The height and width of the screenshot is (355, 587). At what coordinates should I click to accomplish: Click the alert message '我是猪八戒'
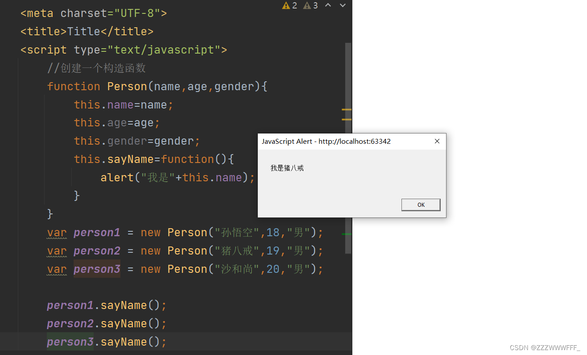pos(287,168)
